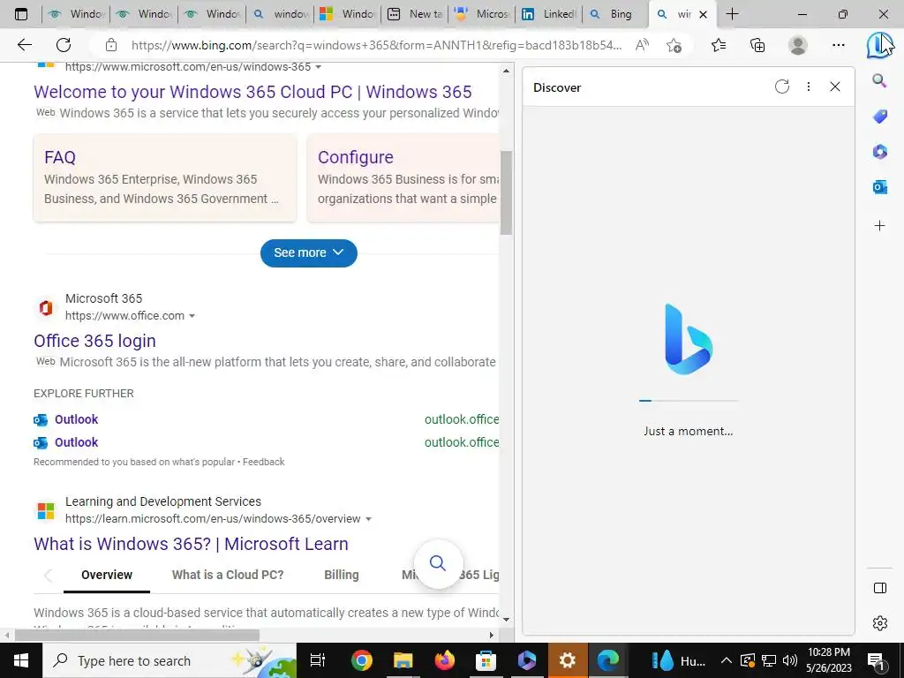Click the address bar URL field
The height and width of the screenshot is (678, 904).
tap(376, 45)
